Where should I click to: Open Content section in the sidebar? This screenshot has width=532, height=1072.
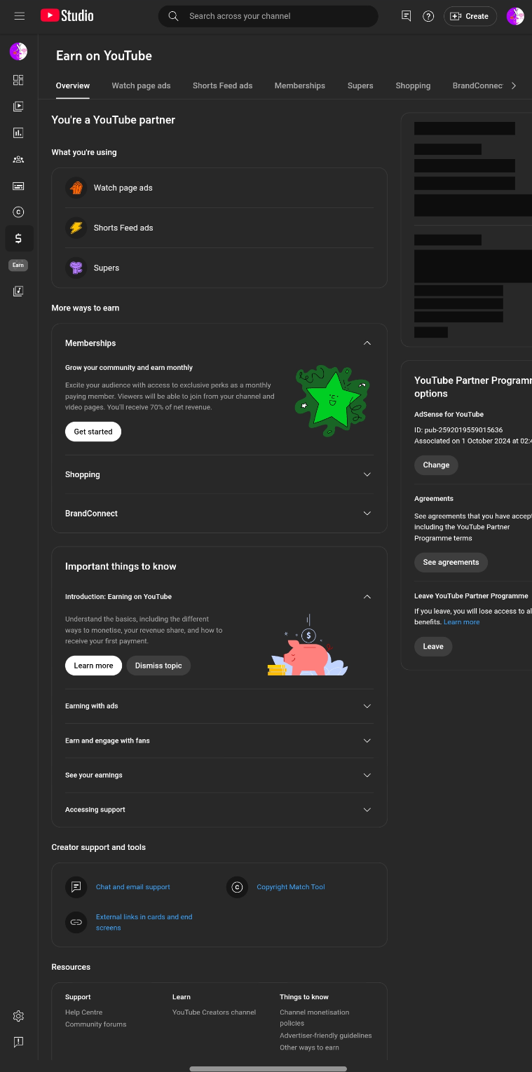(x=18, y=106)
